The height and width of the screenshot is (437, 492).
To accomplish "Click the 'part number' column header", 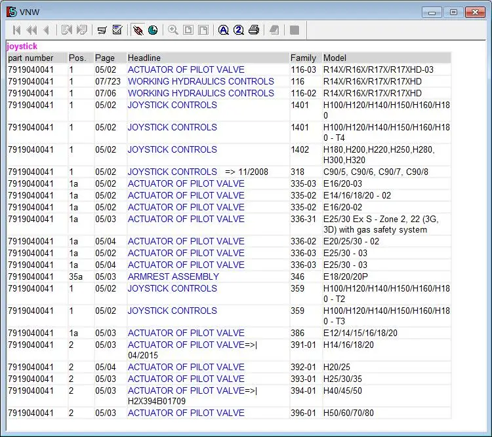I will tap(31, 58).
